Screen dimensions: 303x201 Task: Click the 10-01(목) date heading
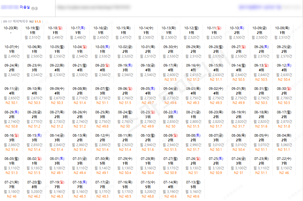(148, 47)
